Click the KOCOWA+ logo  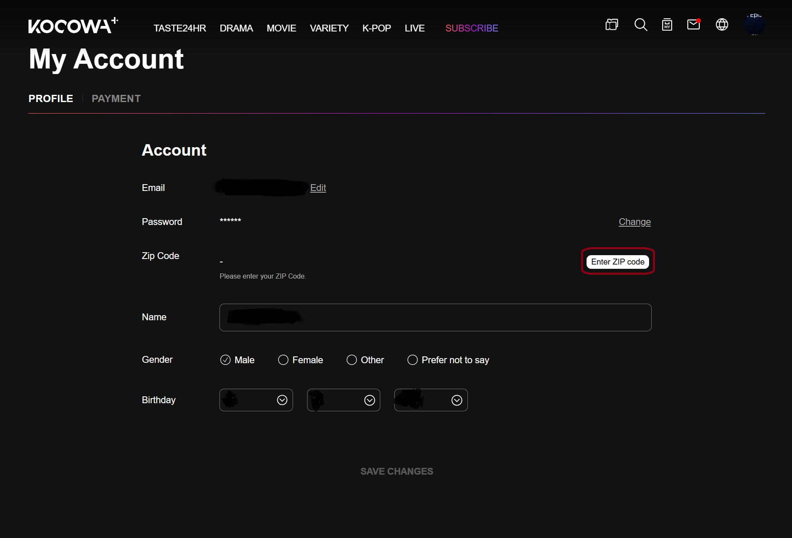[x=73, y=26]
